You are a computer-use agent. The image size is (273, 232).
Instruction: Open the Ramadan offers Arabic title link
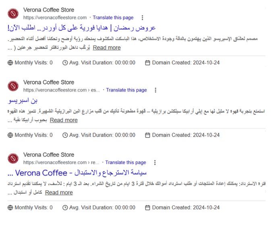81,28
